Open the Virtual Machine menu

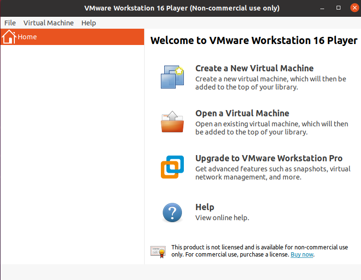48,23
